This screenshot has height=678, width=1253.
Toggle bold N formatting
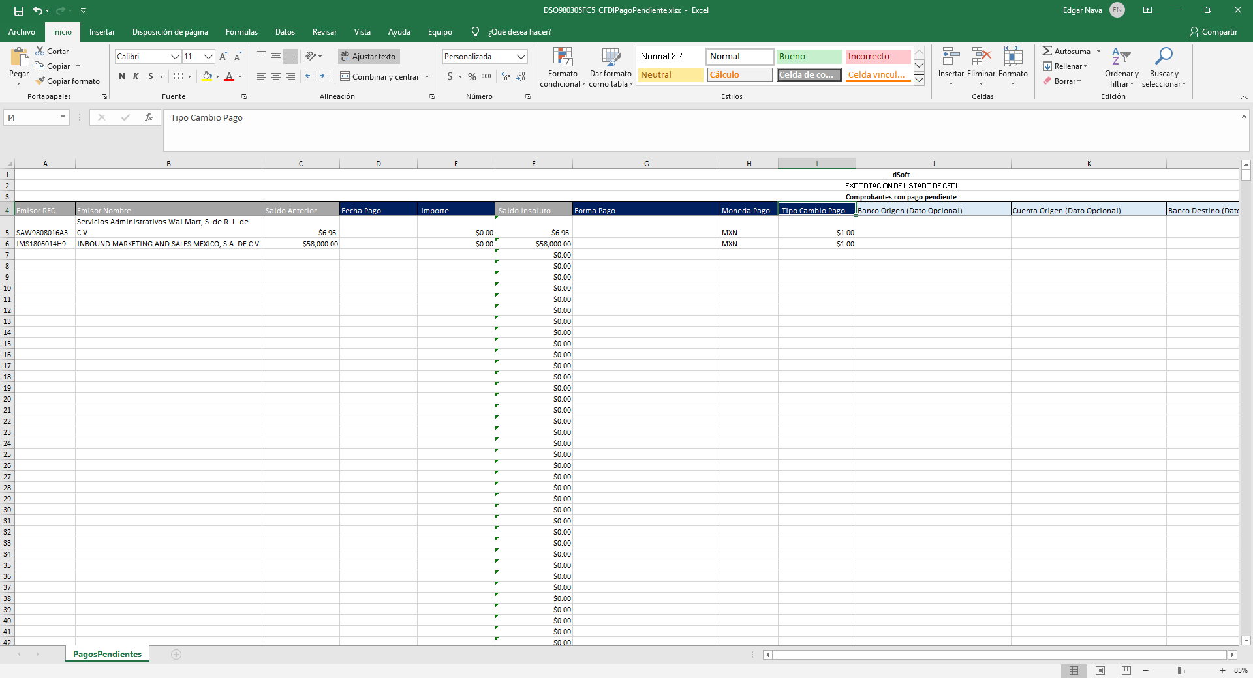pyautogui.click(x=122, y=76)
